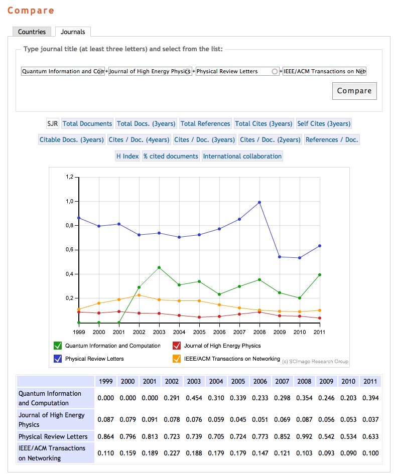394x476 pixels.
Task: Click the Physical Review Letters 2008 peak point
Action: (259, 202)
